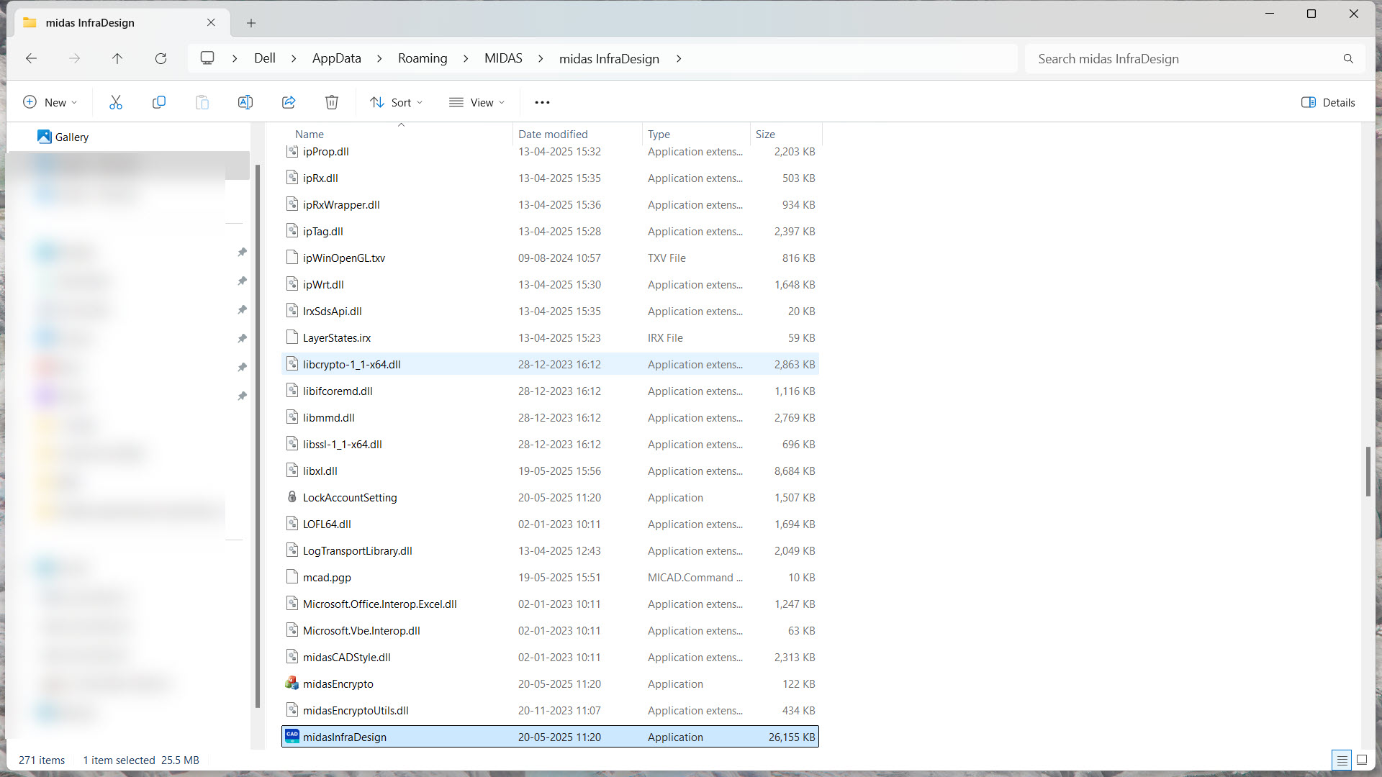
Task: Select midasEncryptoUtils.dll file
Action: (550, 710)
